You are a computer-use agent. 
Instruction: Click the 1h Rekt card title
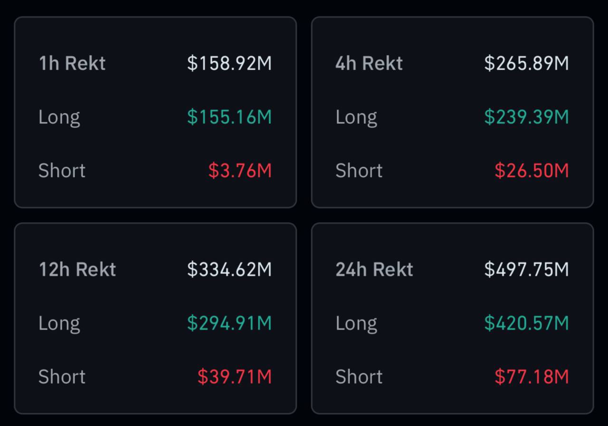[72, 64]
